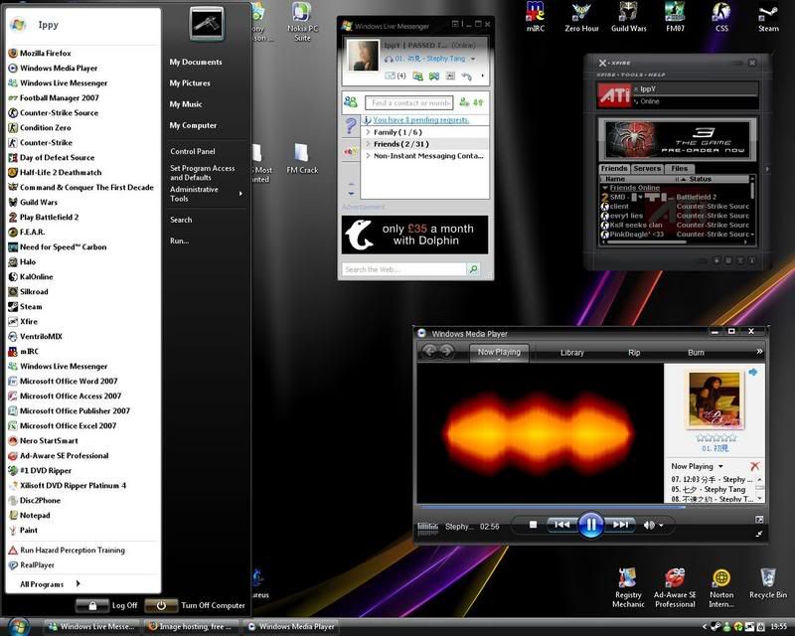Open the volume dropdown arrow in Media Player
This screenshot has width=795, height=636.
[661, 526]
